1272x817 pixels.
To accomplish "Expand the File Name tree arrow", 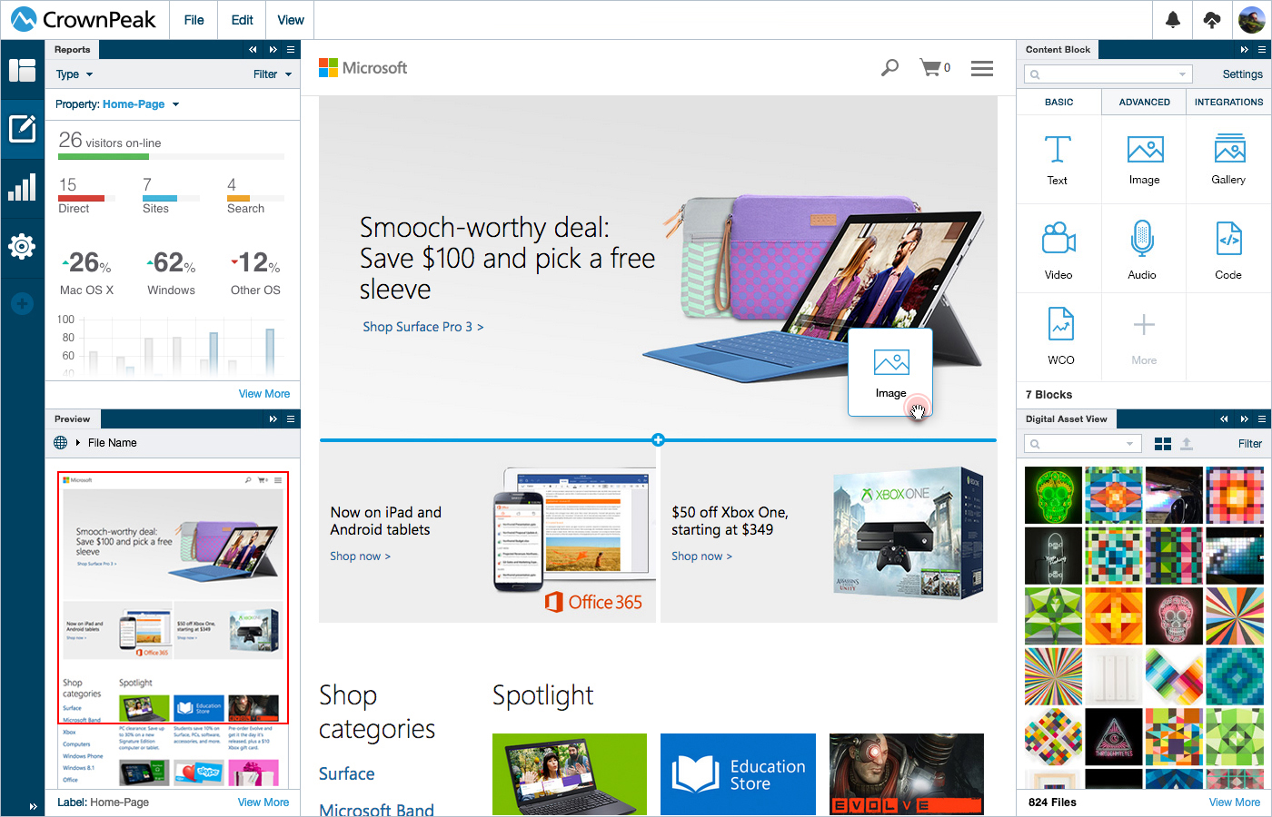I will [x=78, y=443].
